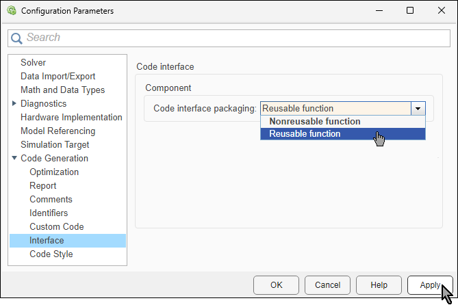Viewport: 458px width, 305px height.
Task: Select Data Import/Export in the tree
Action: pyautogui.click(x=58, y=76)
